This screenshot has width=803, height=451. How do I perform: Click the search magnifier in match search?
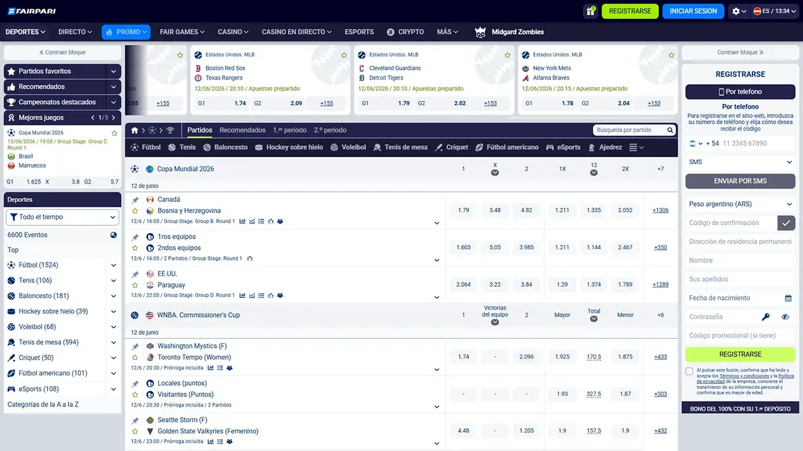point(671,130)
